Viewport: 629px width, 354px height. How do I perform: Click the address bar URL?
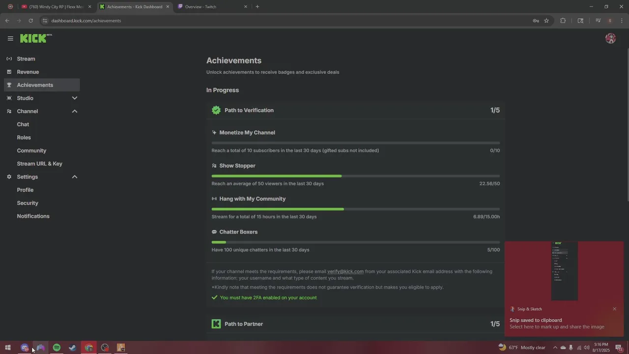86,21
